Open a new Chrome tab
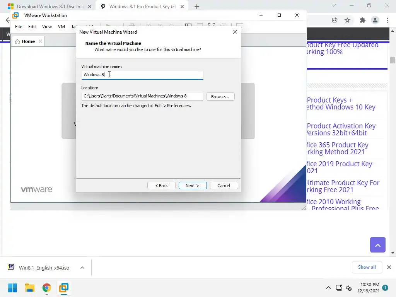This screenshot has width=396, height=297. [197, 7]
